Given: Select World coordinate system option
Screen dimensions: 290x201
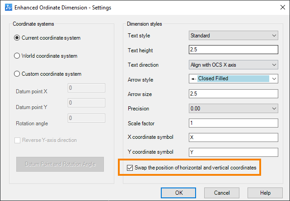Looking at the screenshot, I should 17,56.
